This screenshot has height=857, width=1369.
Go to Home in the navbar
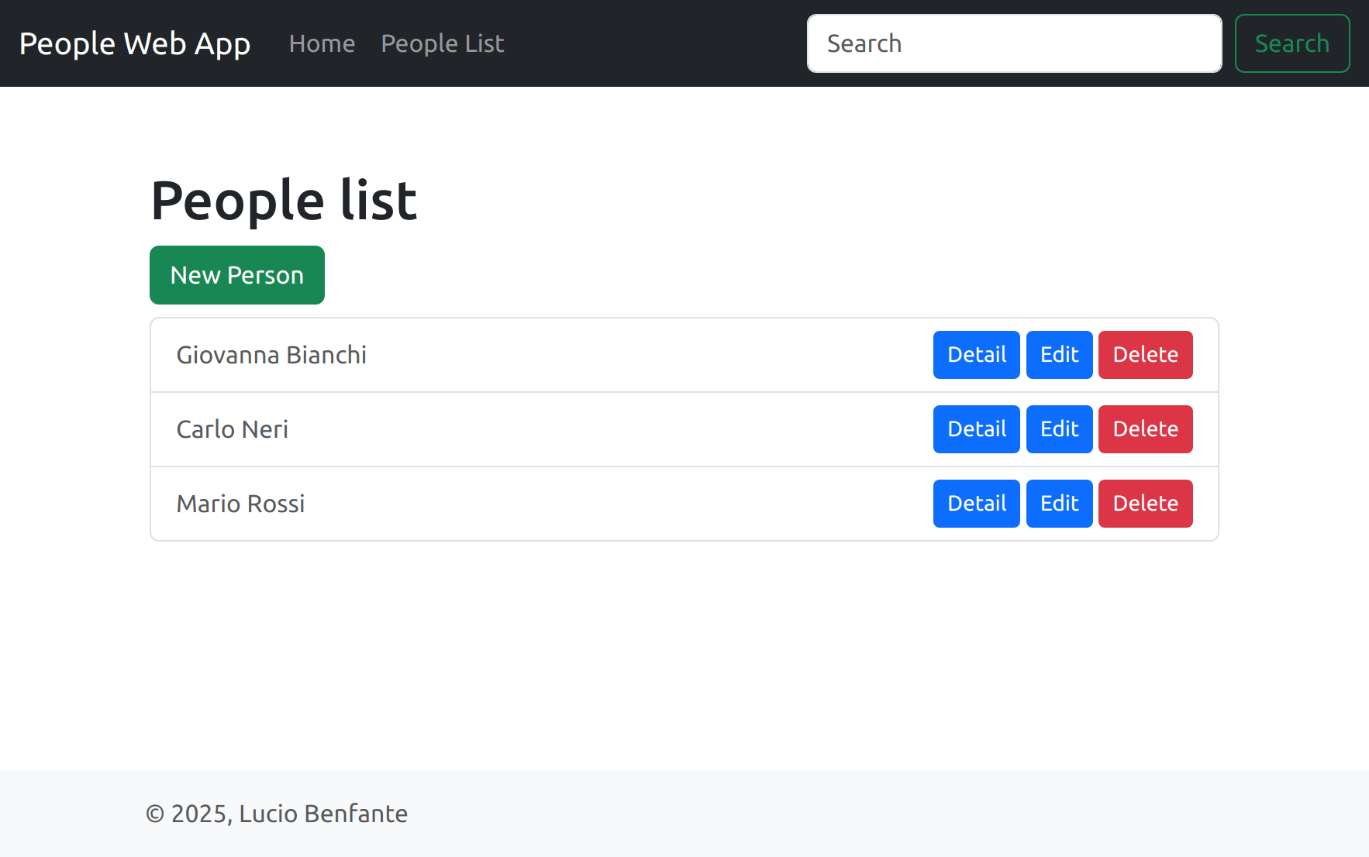322,43
